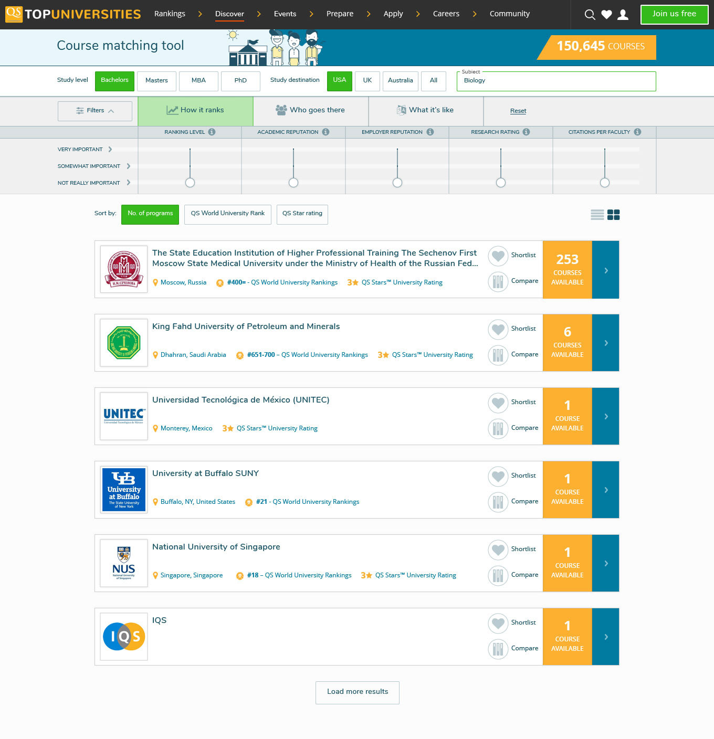Open 253 courses available for Sechenov

pyautogui.click(x=568, y=270)
